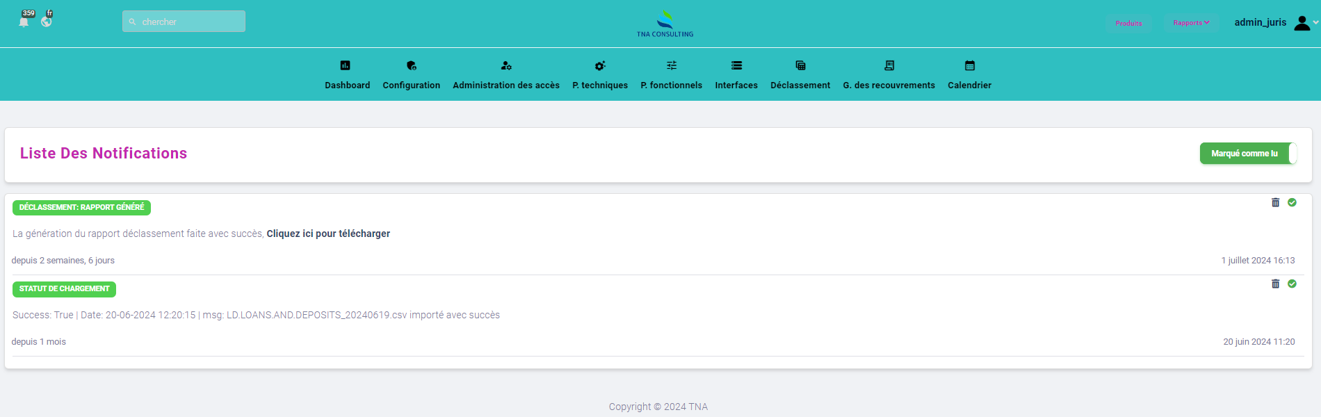
Task: Click the Configuration gear icon
Action: click(x=411, y=65)
